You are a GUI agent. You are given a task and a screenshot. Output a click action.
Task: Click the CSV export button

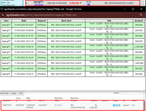tap(21, 93)
